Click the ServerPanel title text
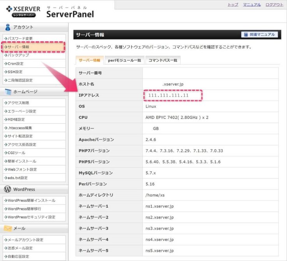The height and width of the screenshot is (261, 287). click(70, 14)
